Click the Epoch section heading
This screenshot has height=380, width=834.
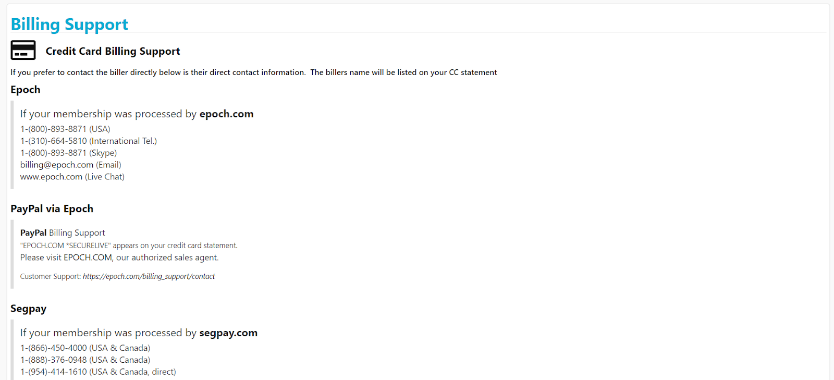pos(26,90)
